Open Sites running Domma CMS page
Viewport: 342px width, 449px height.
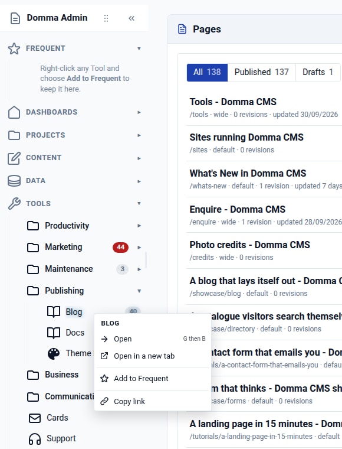pyautogui.click(x=246, y=138)
